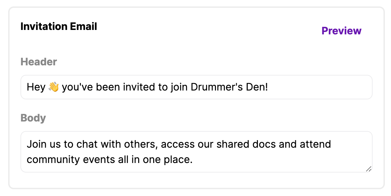Click the Invitation Email heading
Screen dimensions: 391x196
tap(59, 27)
